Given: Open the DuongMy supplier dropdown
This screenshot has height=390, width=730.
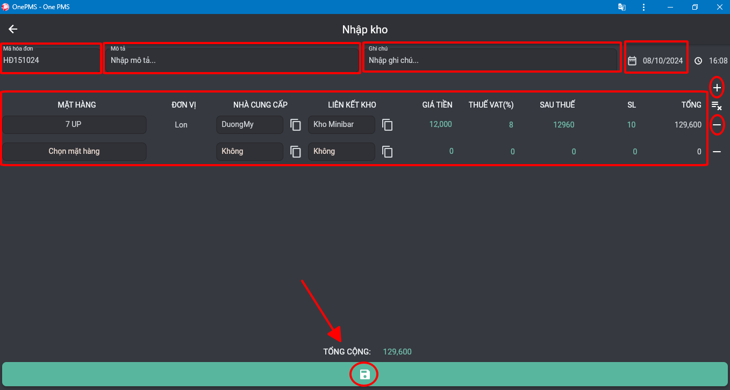Looking at the screenshot, I should [250, 125].
